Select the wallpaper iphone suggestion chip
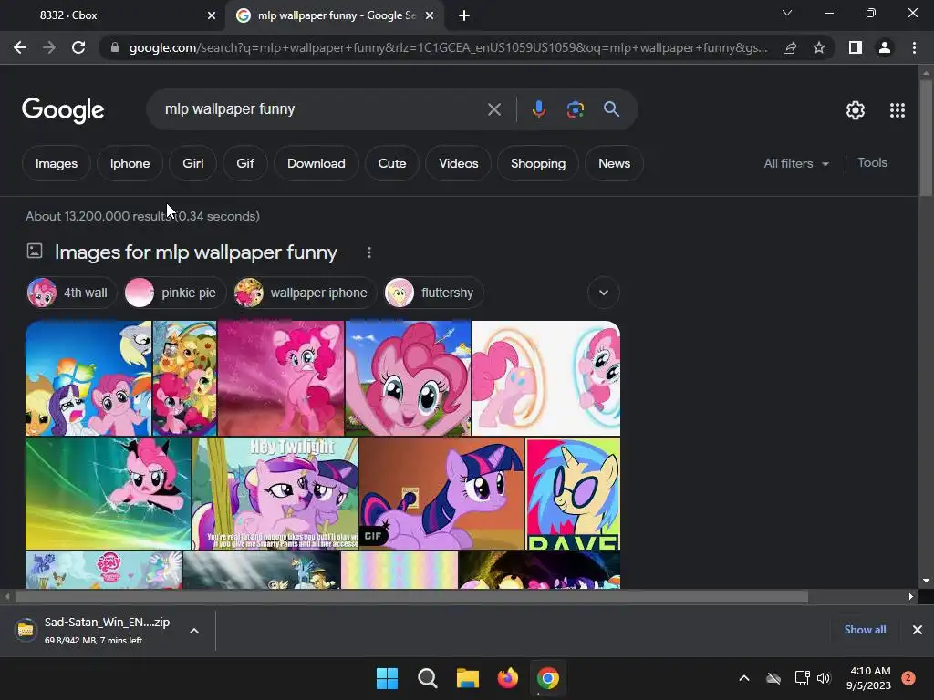 (x=305, y=293)
